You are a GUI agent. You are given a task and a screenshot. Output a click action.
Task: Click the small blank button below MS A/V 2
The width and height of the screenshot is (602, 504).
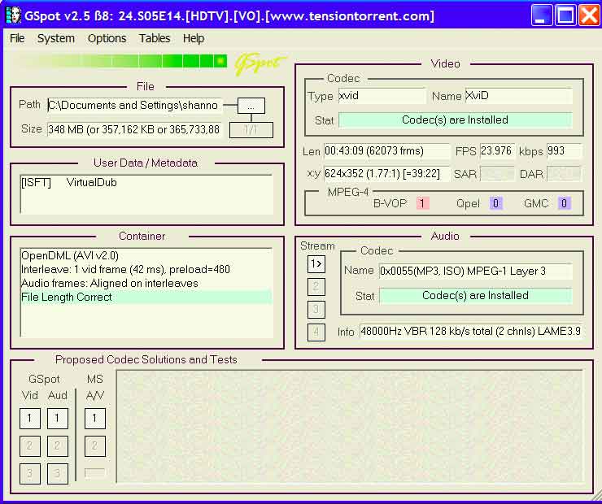95,473
